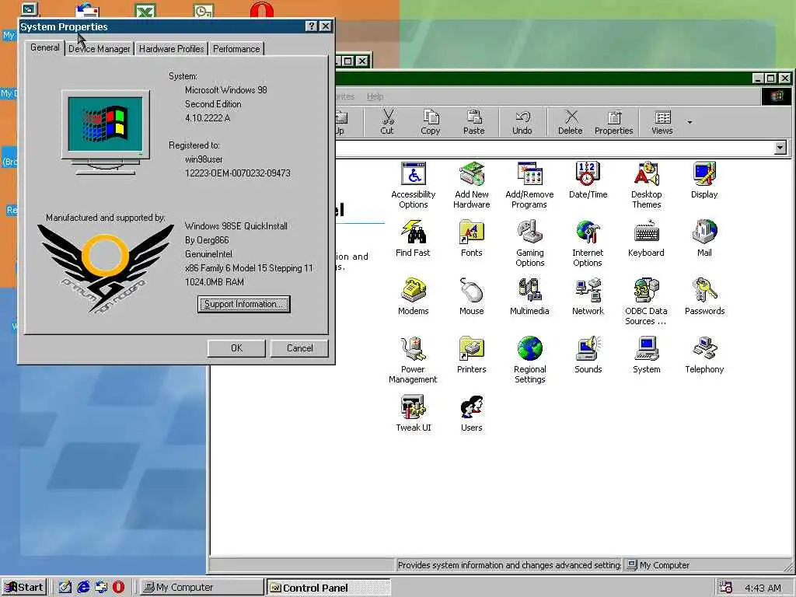This screenshot has height=597, width=796.
Task: Open the Display settings icon
Action: [x=704, y=180]
